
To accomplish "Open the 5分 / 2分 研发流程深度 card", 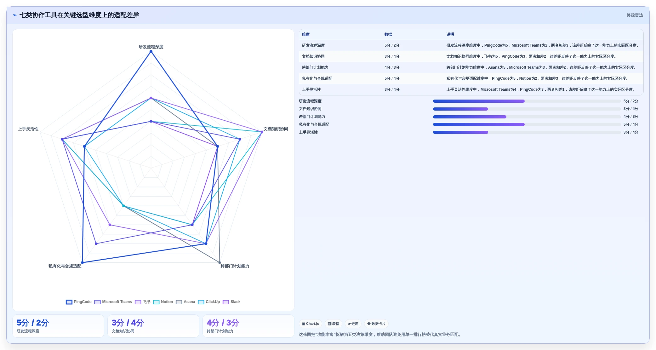I will (x=58, y=326).
